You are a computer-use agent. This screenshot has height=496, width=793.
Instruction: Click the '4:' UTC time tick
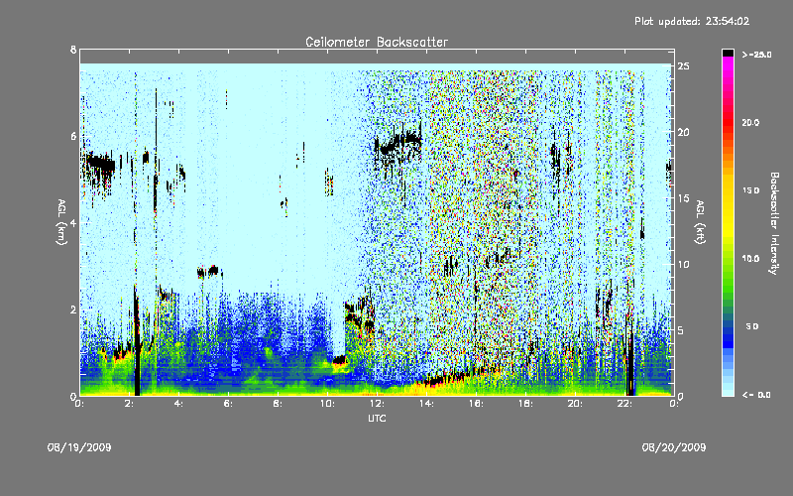point(178,404)
